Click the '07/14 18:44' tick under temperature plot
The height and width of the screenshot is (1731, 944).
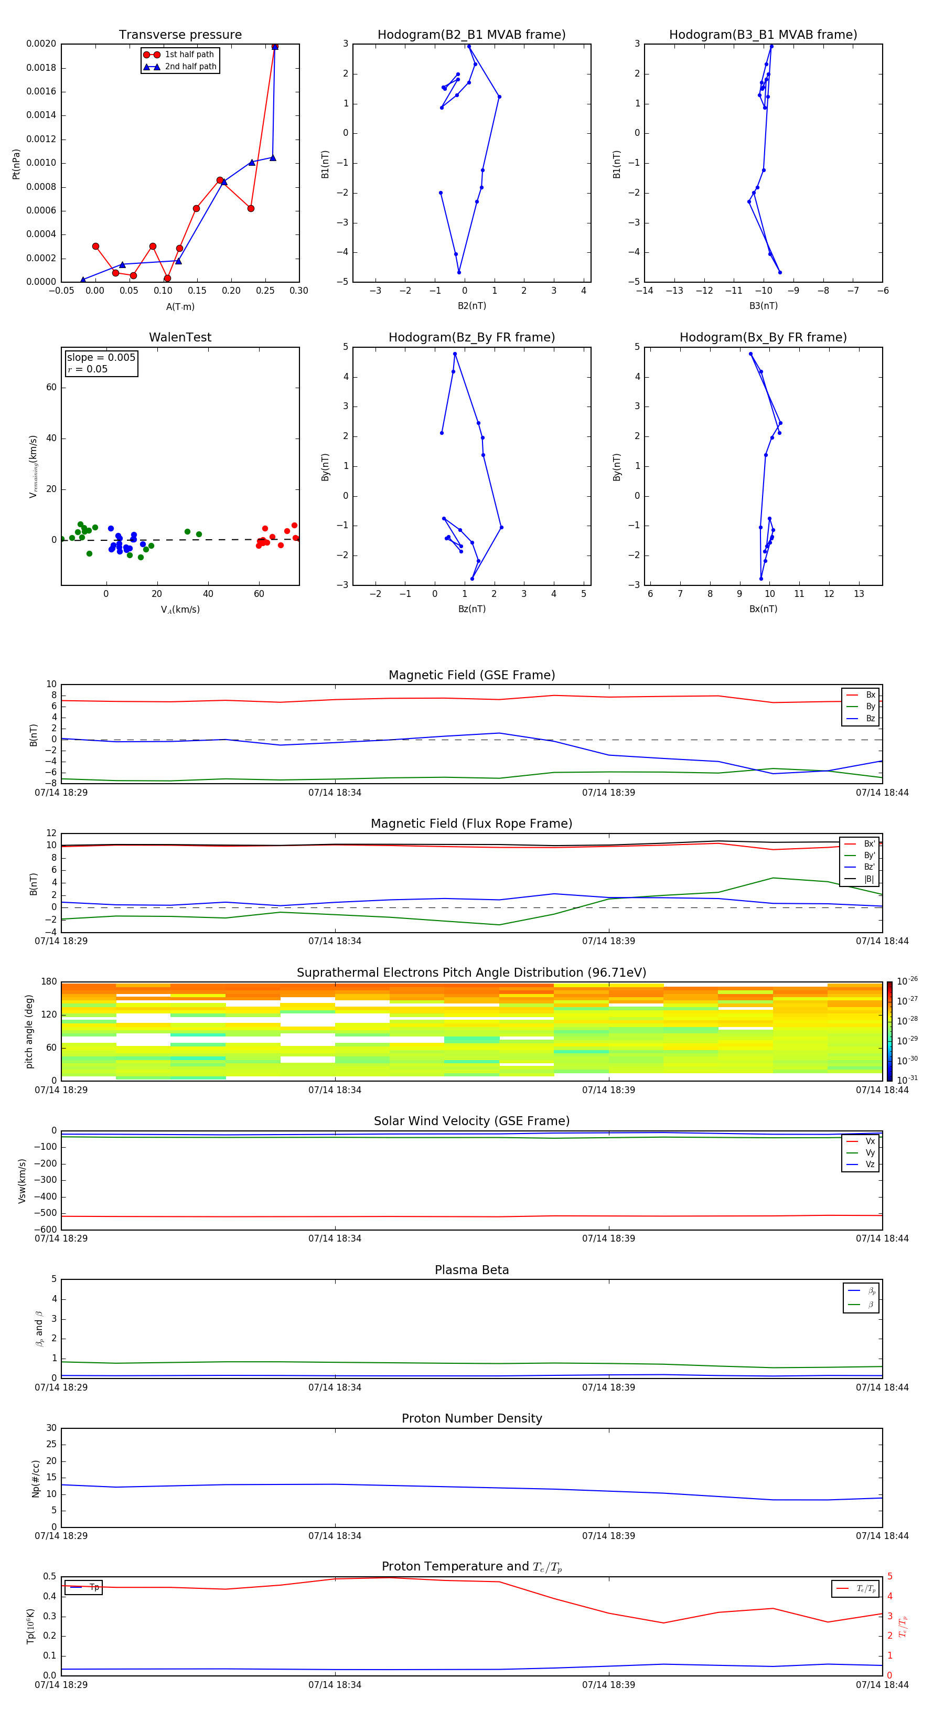point(882,1685)
